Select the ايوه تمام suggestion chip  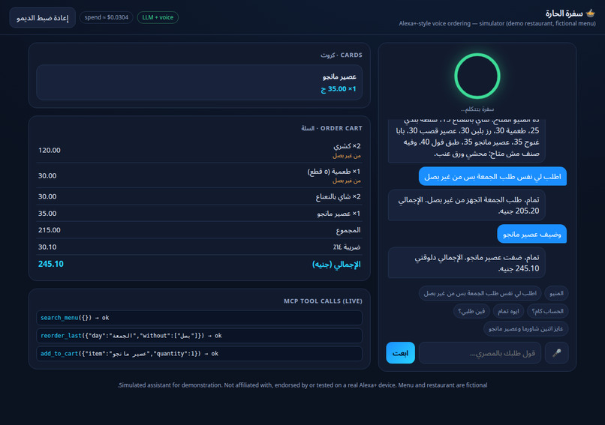[x=508, y=311]
